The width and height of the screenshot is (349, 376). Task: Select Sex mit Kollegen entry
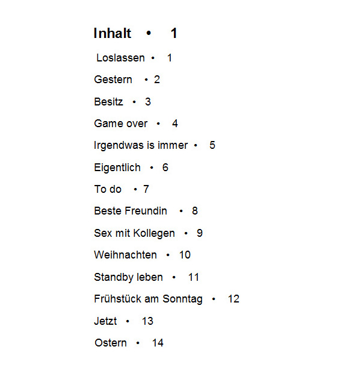134,233
